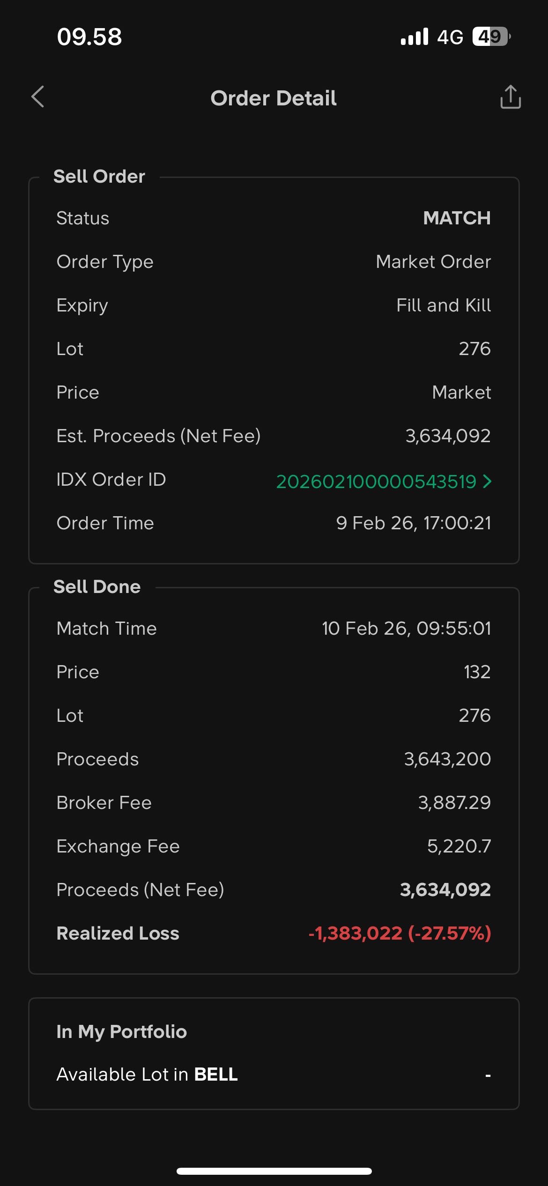Tap the back arrow icon
This screenshot has height=1186, width=548.
pos(38,97)
